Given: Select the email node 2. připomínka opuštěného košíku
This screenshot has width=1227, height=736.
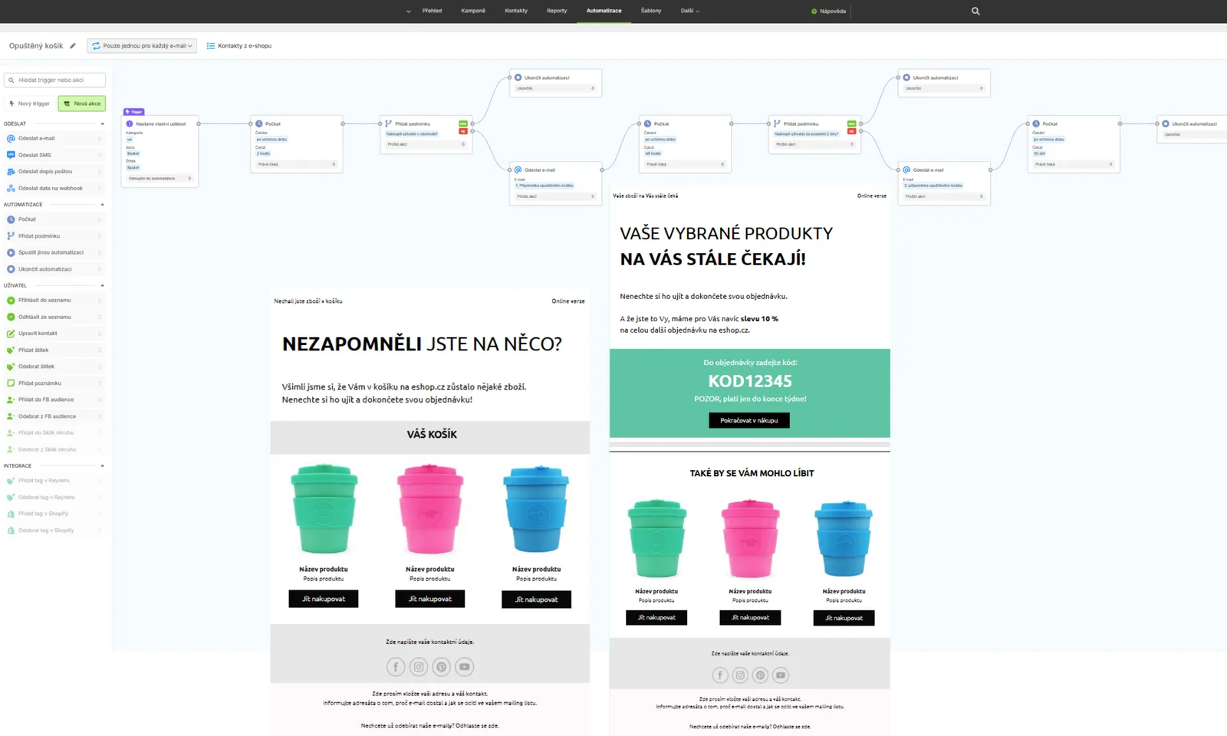Looking at the screenshot, I should click(944, 184).
